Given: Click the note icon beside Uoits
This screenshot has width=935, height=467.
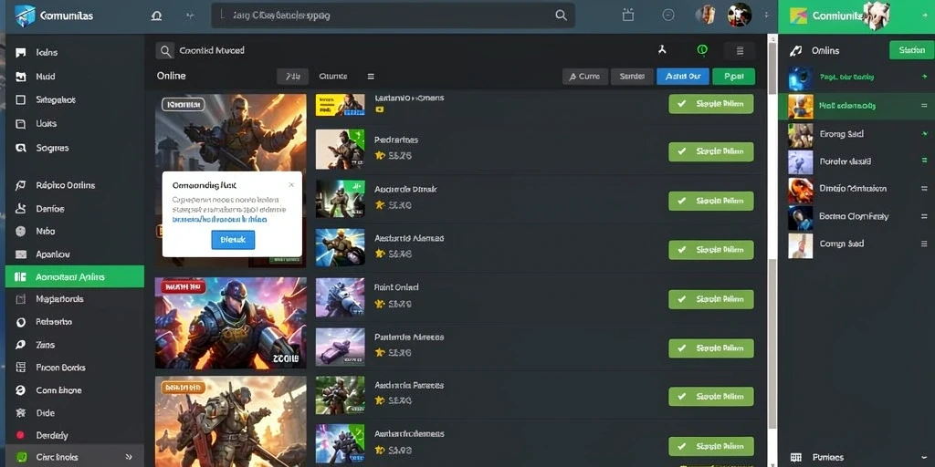Looking at the screenshot, I should coord(21,124).
